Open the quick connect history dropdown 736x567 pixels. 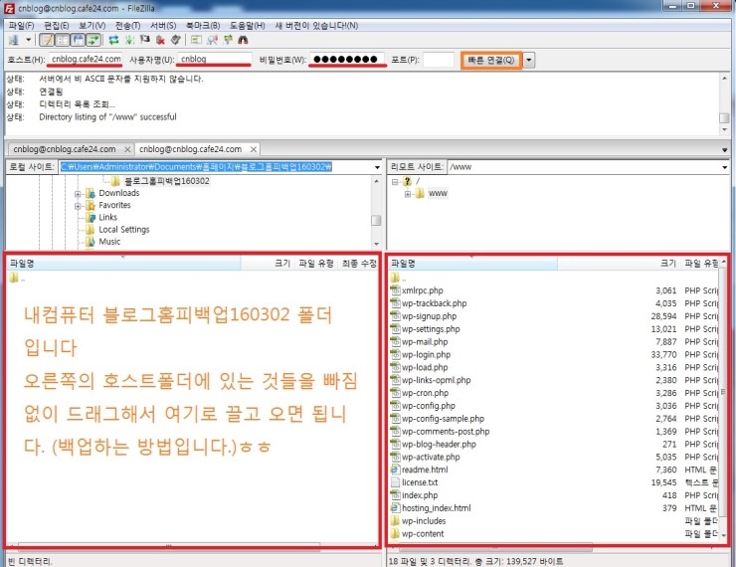(x=529, y=60)
